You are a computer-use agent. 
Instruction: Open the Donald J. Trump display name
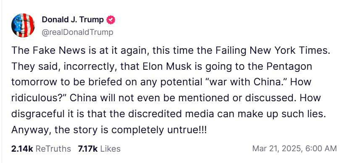[73, 20]
